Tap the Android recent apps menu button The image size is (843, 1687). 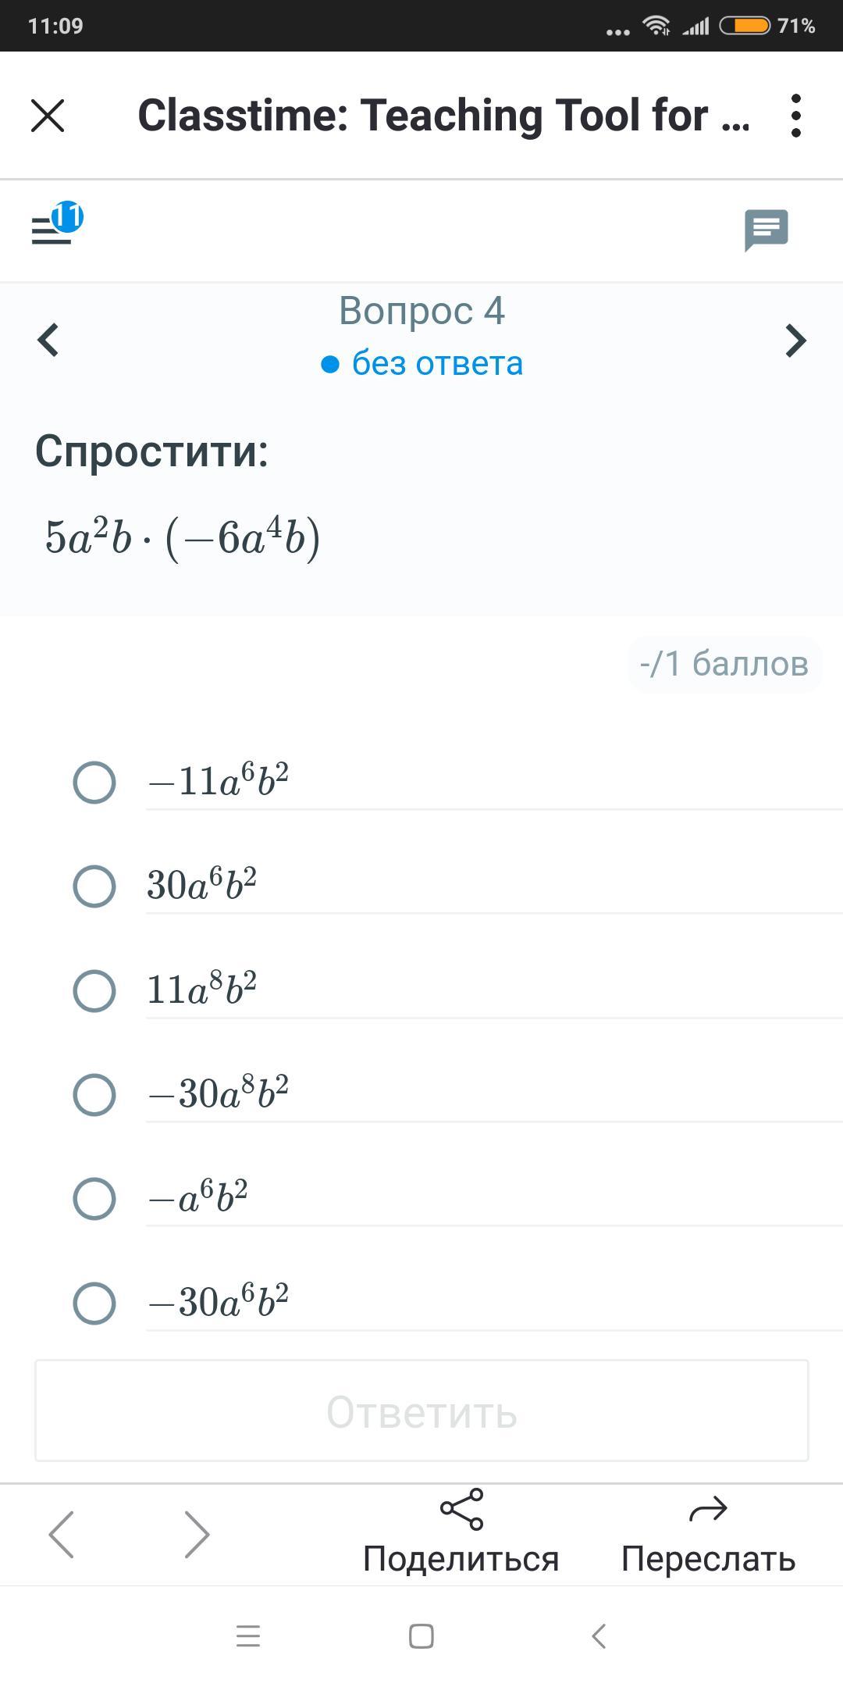[x=248, y=1635]
